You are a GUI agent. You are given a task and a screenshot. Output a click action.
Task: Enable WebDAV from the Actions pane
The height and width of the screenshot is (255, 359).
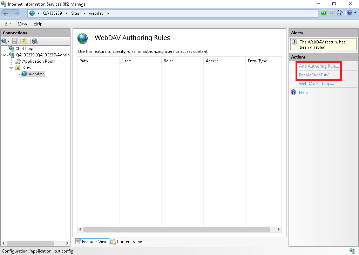pyautogui.click(x=313, y=75)
